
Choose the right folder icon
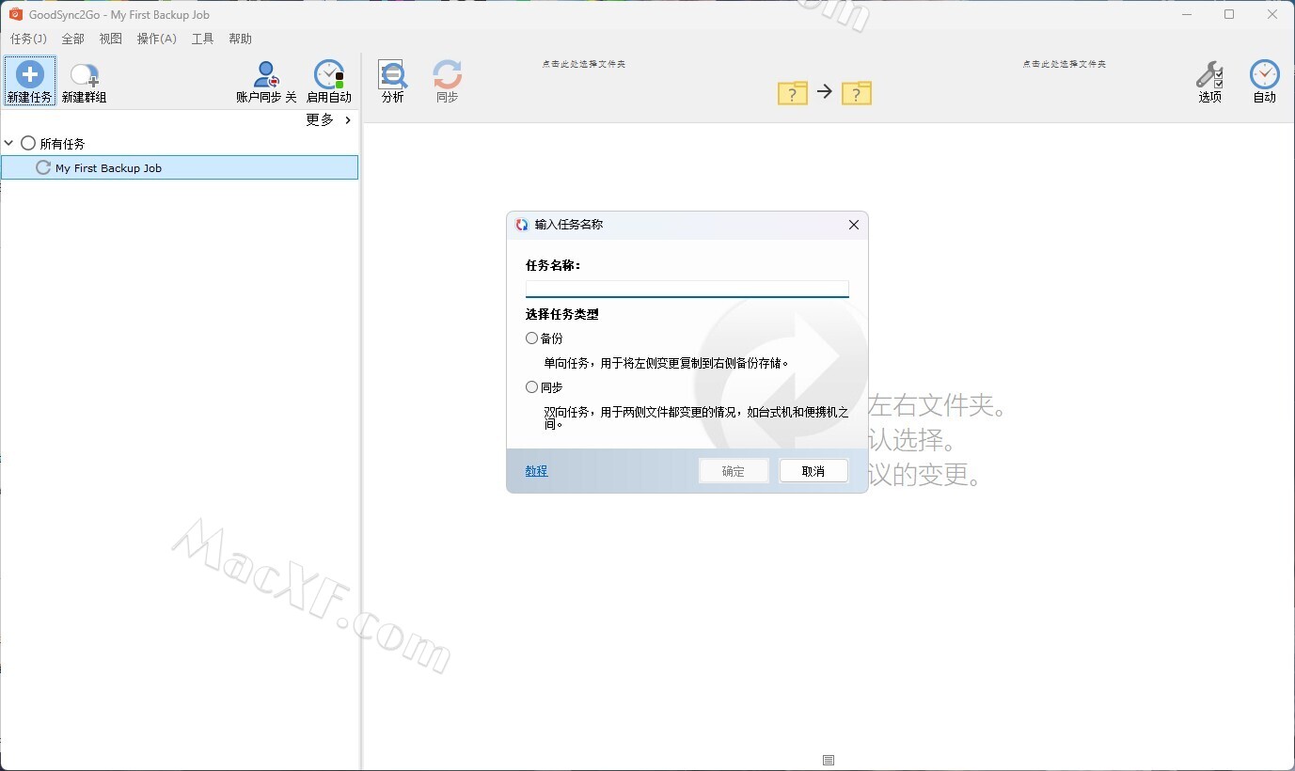(x=857, y=92)
